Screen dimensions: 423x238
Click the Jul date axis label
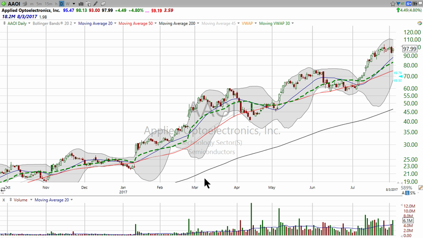click(x=352, y=187)
